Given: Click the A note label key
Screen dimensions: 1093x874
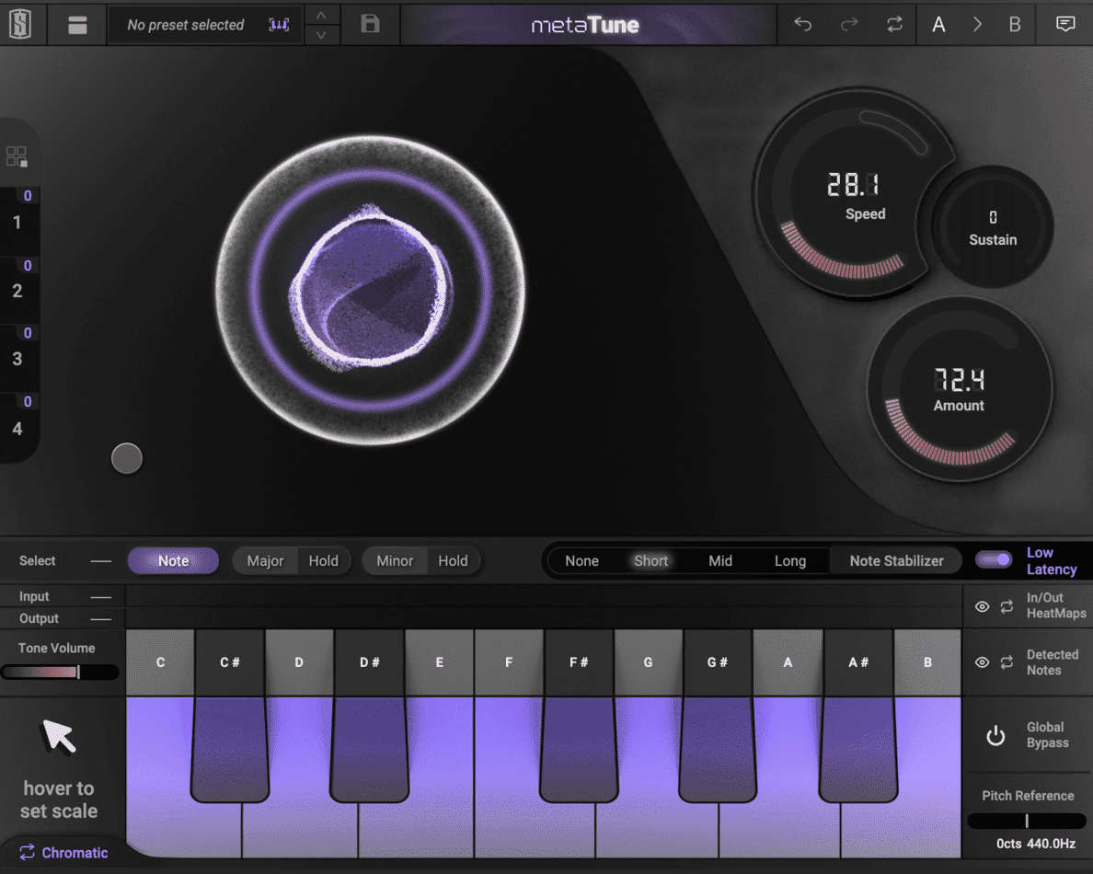Looking at the screenshot, I should tap(788, 662).
